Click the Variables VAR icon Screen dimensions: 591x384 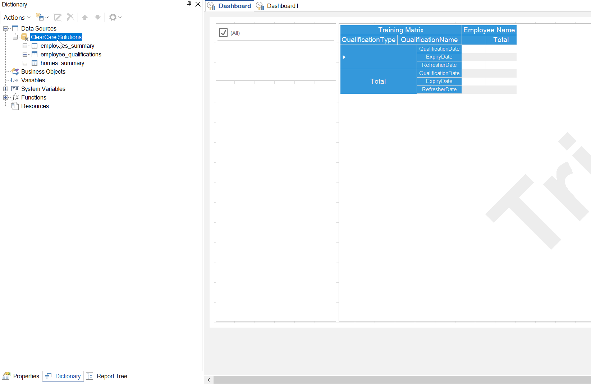click(x=15, y=80)
